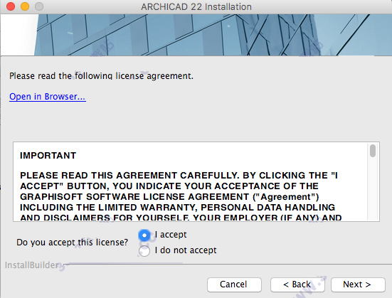Click the IMPORTANT heading in license text
Image resolution: width=392 pixels, height=298 pixels.
point(48,156)
